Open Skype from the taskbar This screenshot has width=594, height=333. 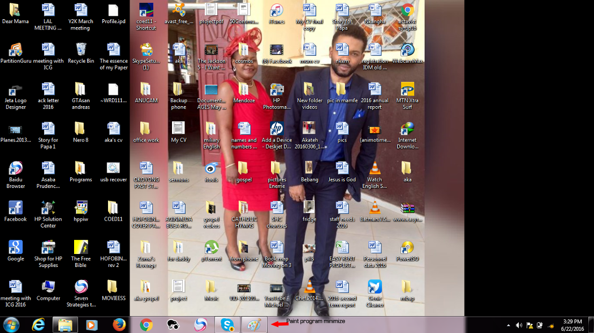(x=227, y=325)
